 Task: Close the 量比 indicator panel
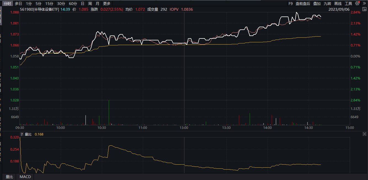364,134
